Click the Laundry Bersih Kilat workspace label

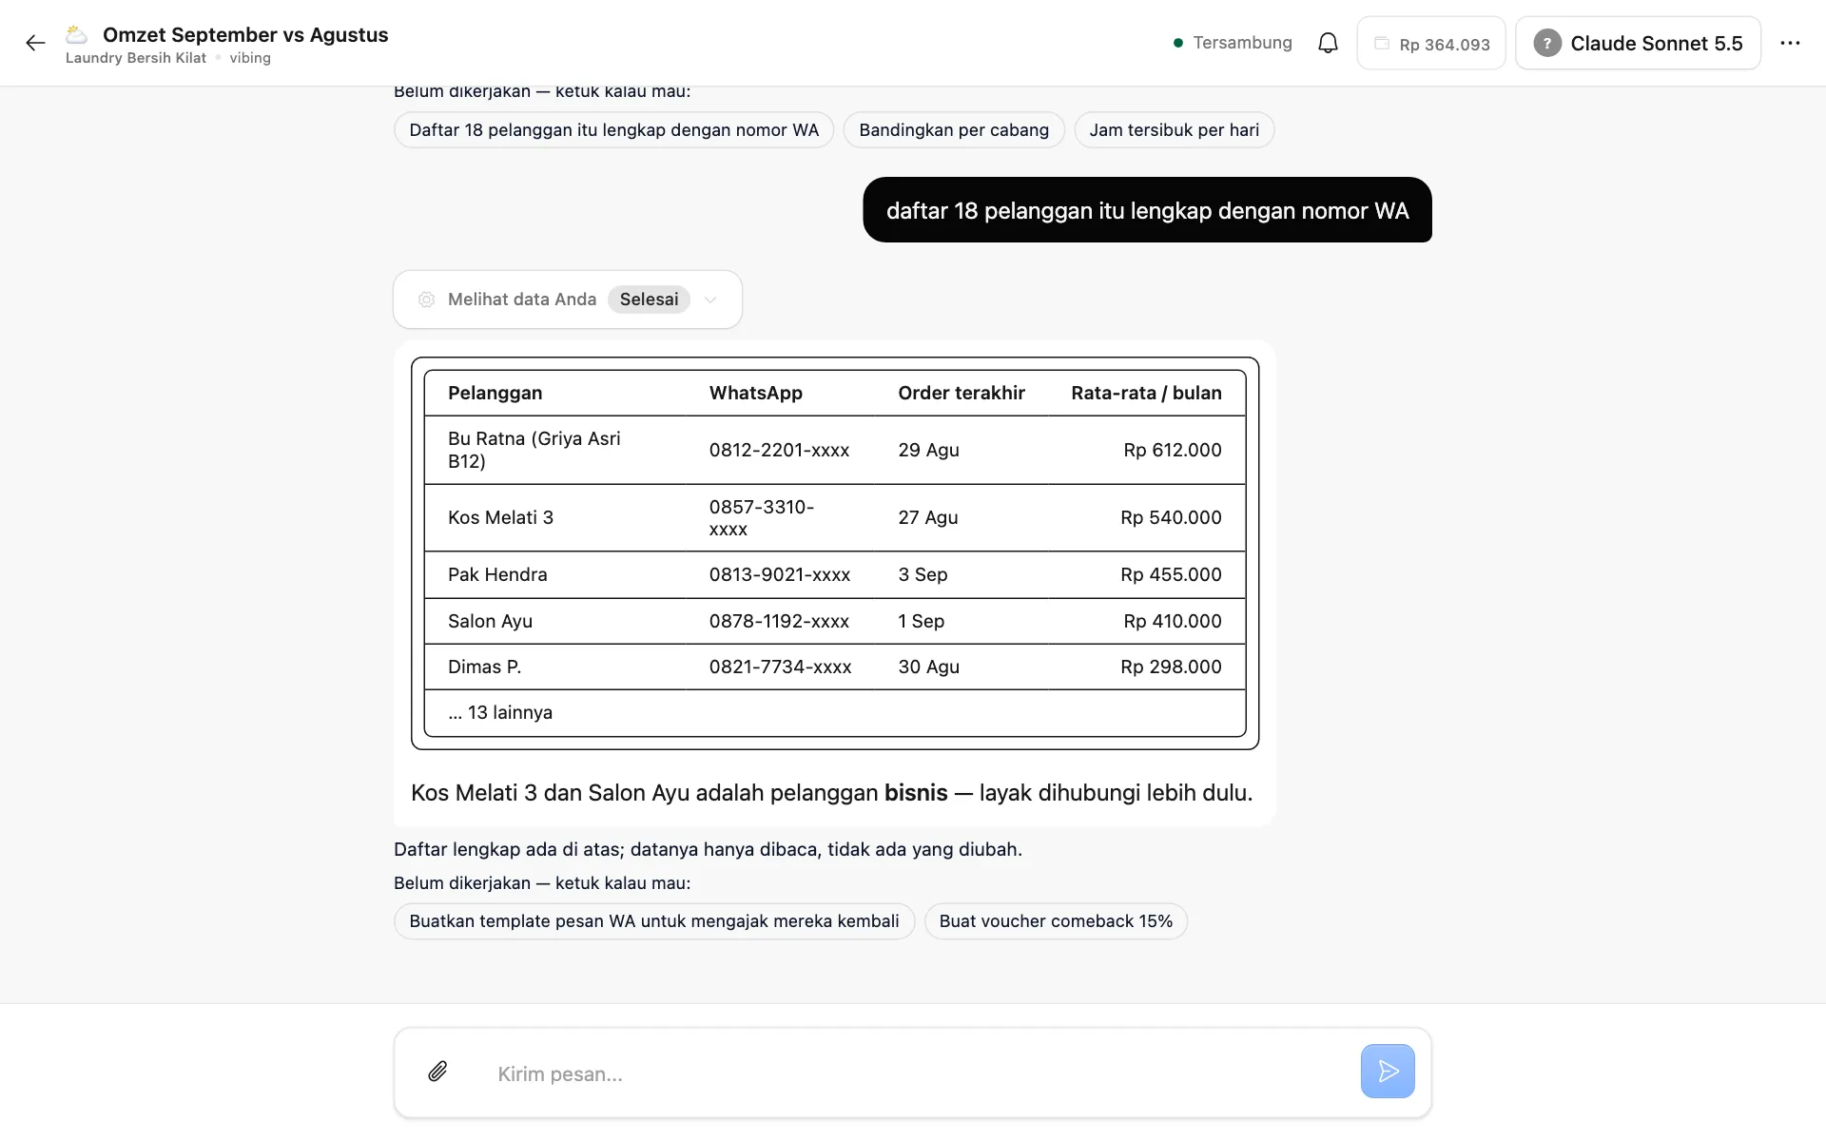click(136, 58)
